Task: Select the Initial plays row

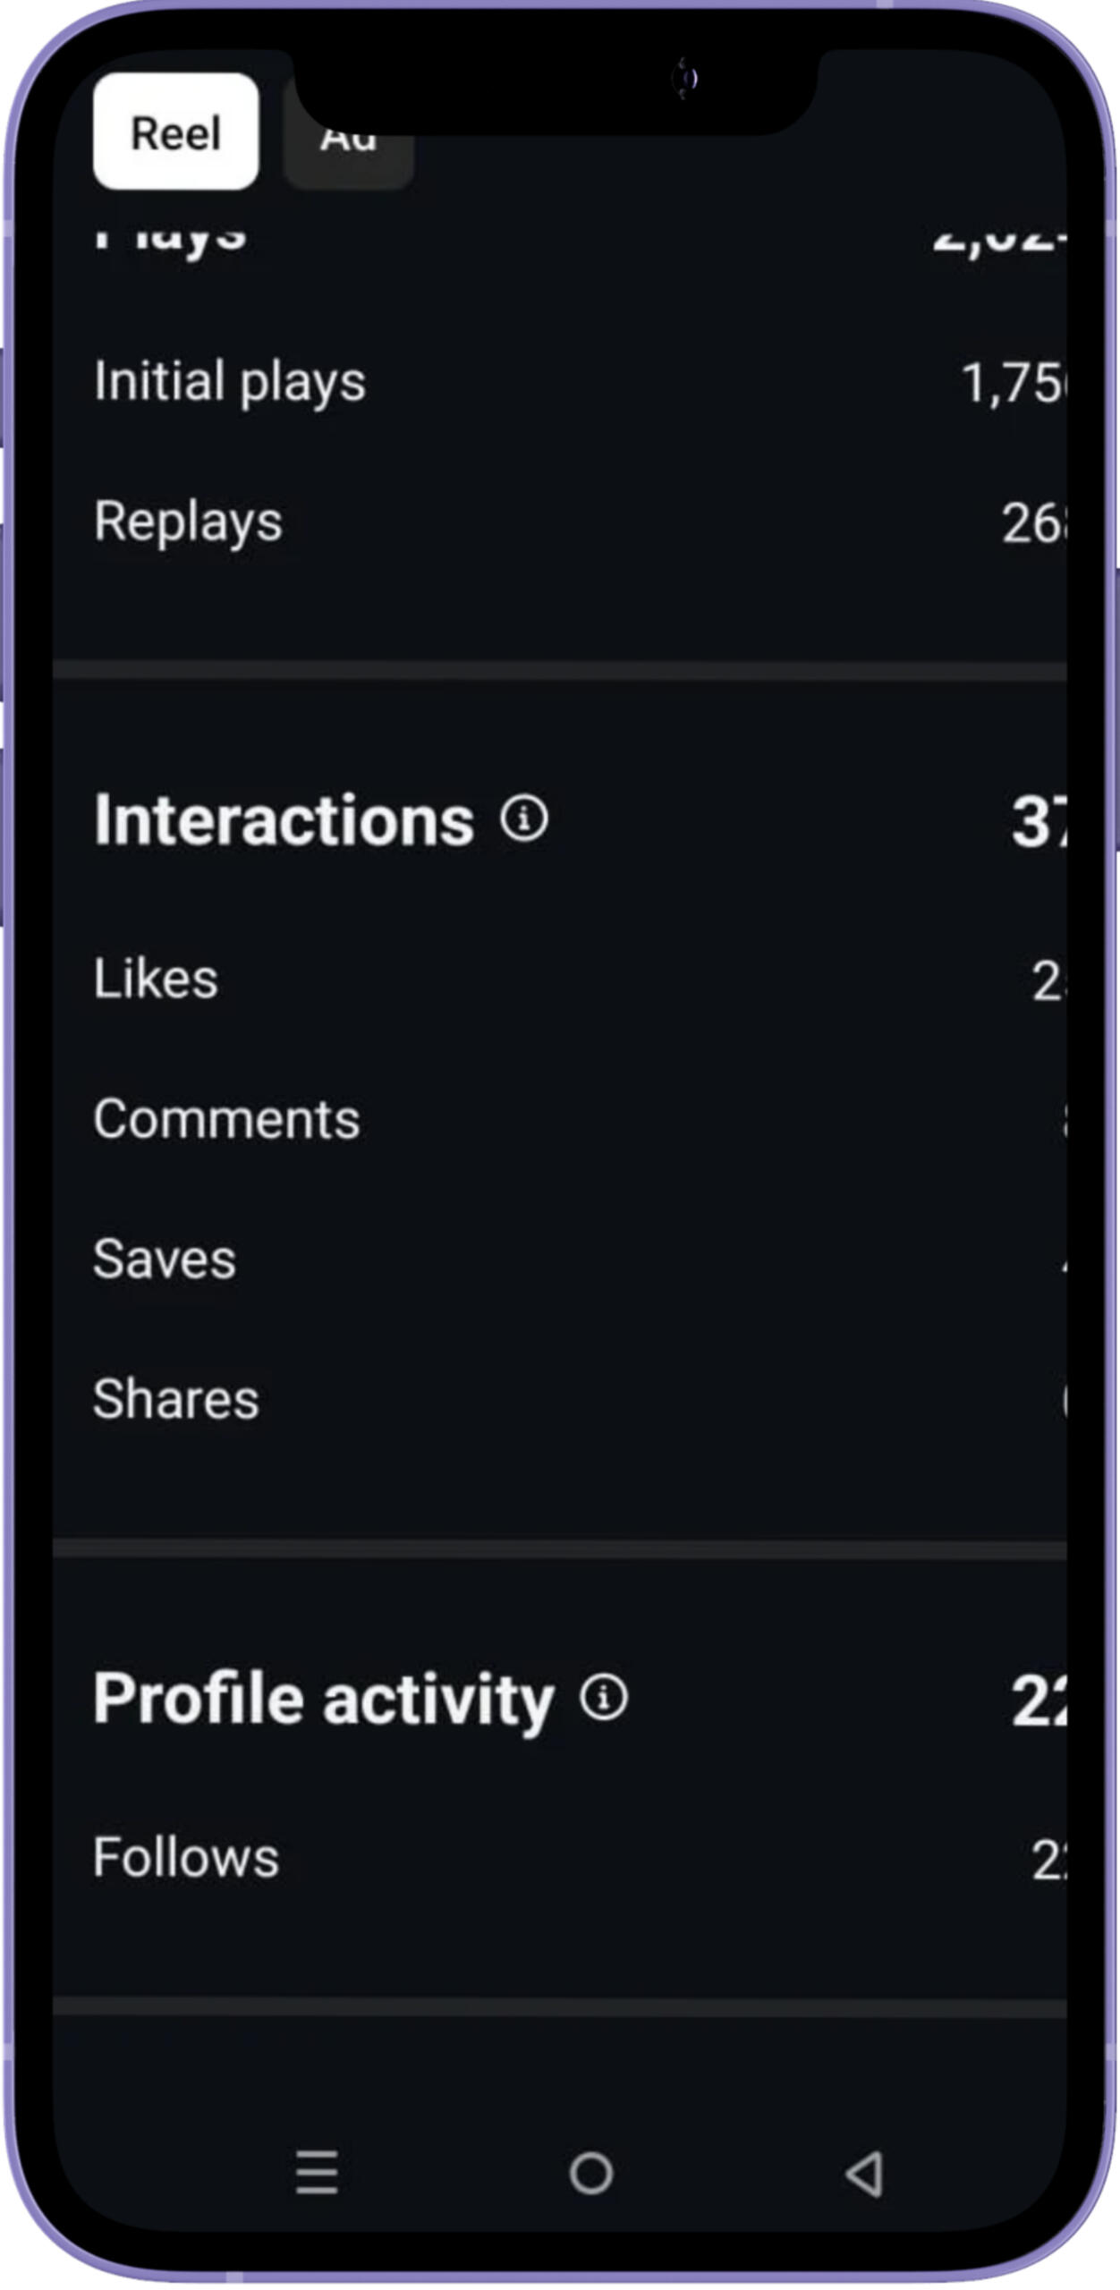Action: 560,382
